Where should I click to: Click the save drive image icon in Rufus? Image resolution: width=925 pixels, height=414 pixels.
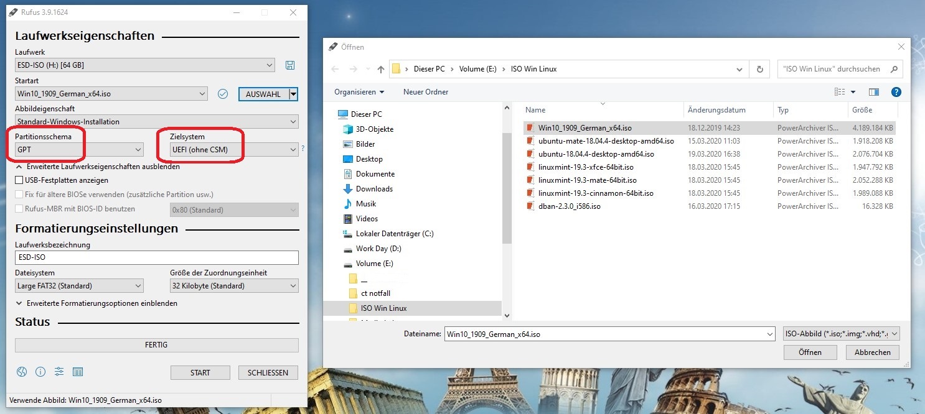click(x=289, y=65)
